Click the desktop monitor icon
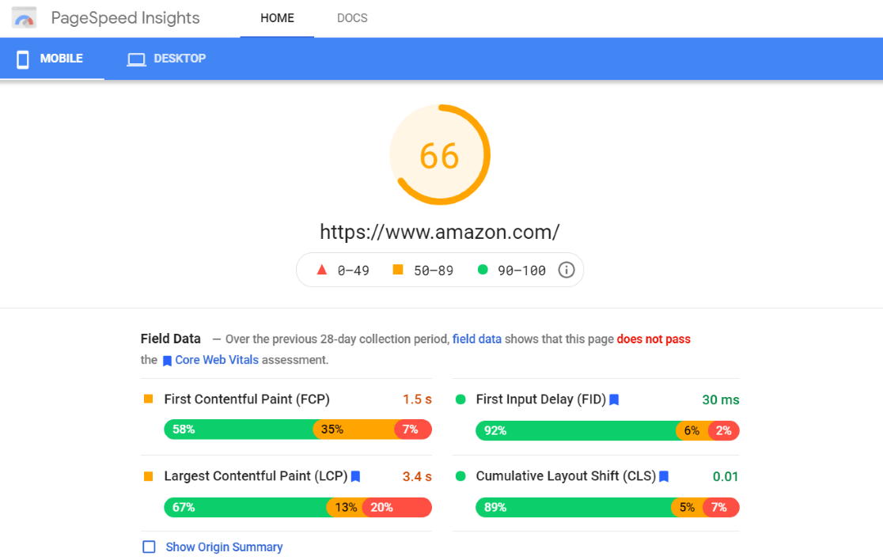 (x=135, y=58)
